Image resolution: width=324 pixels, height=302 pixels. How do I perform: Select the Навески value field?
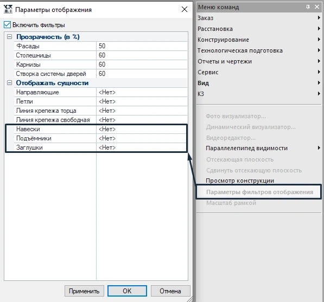(142, 129)
